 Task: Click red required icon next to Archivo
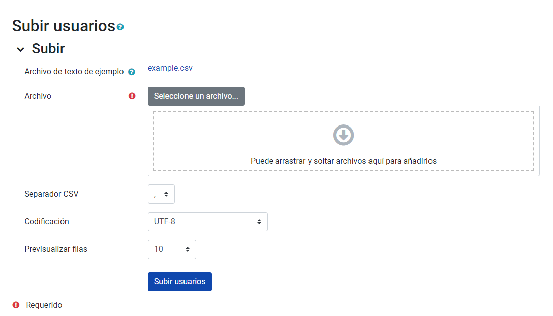point(132,96)
